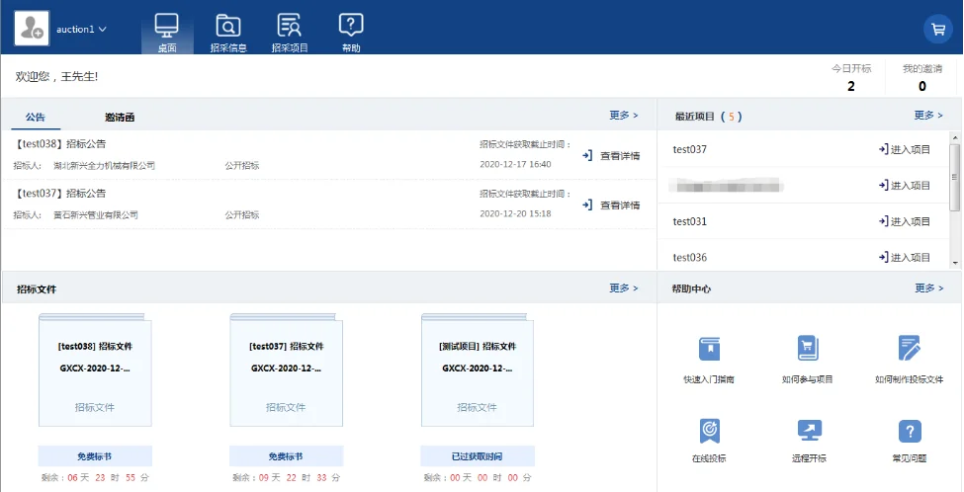Viewport: 964px width, 492px height.
Task: Click the recent projects count 5
Action: (731, 117)
